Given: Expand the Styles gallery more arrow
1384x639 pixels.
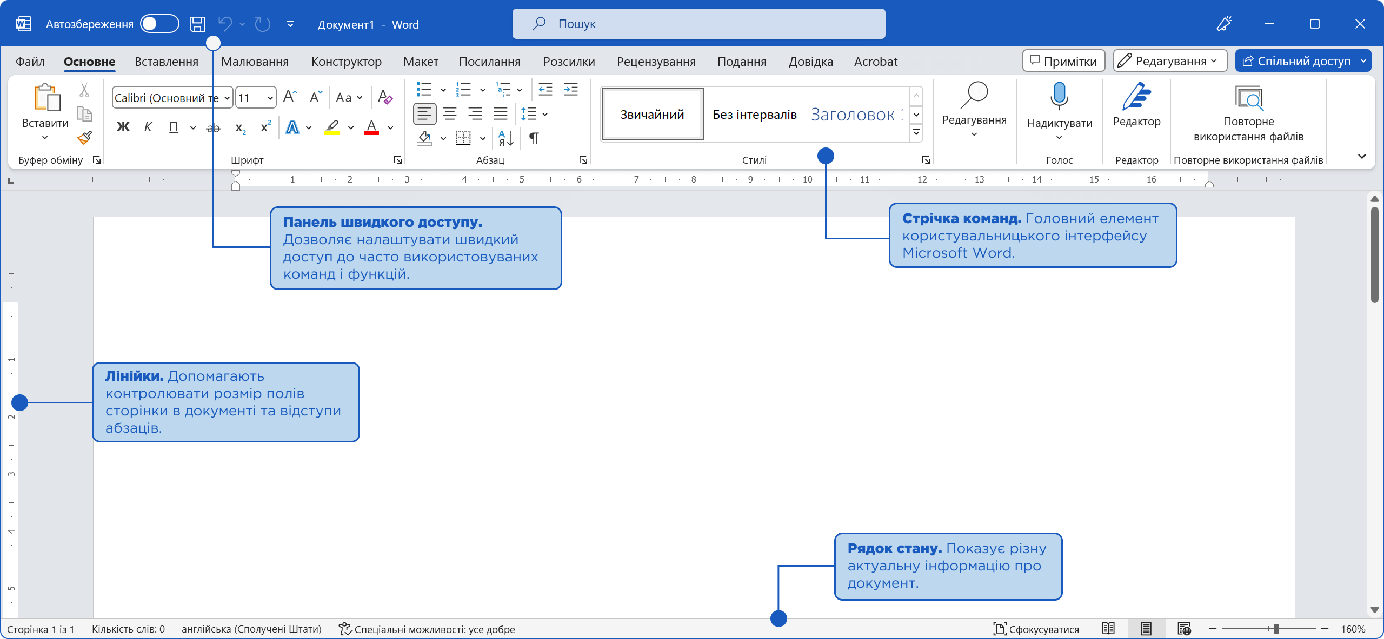Looking at the screenshot, I should 916,132.
